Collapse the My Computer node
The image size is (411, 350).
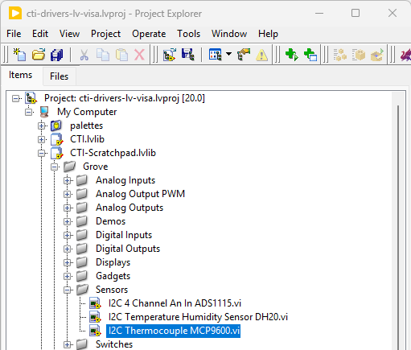29,112
